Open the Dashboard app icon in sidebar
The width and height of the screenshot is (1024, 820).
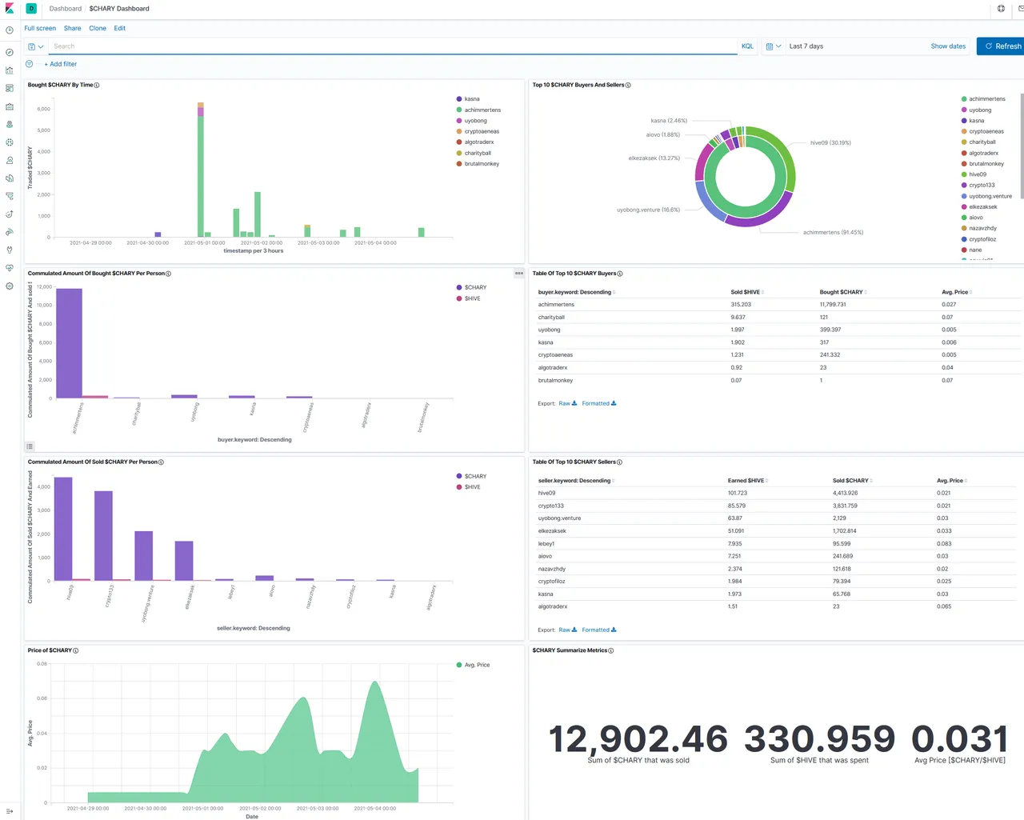coord(10,88)
